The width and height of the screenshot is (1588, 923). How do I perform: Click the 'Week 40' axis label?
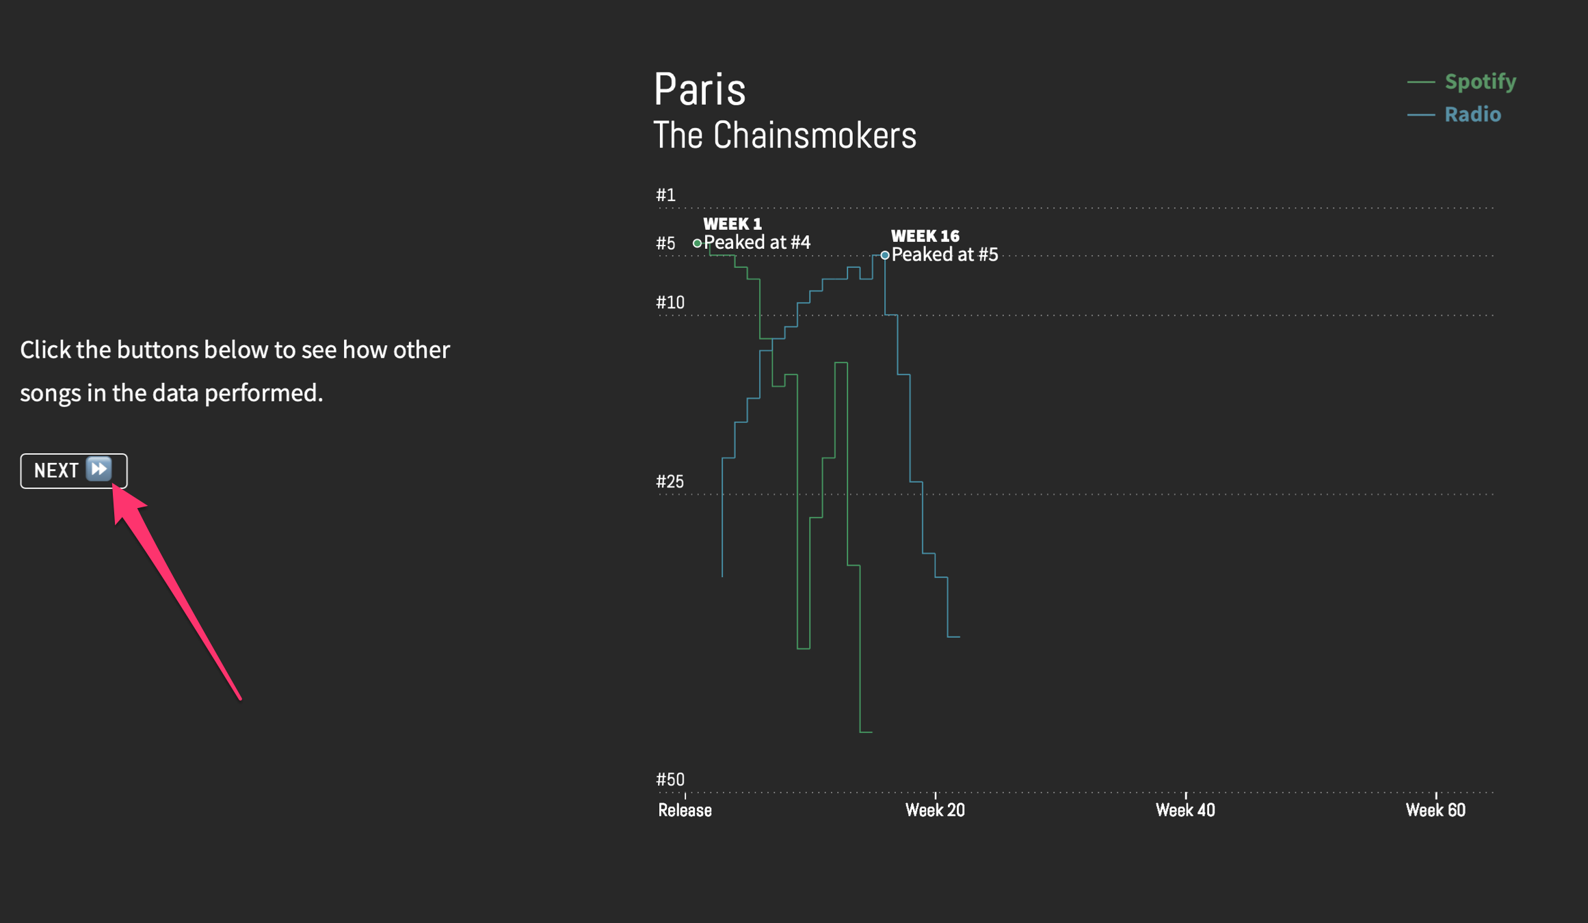point(1185,810)
